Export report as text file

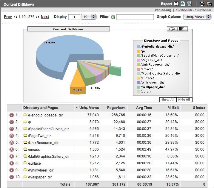pos(176,4)
